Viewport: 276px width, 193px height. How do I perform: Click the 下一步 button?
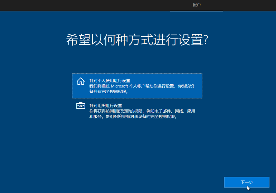point(247,182)
